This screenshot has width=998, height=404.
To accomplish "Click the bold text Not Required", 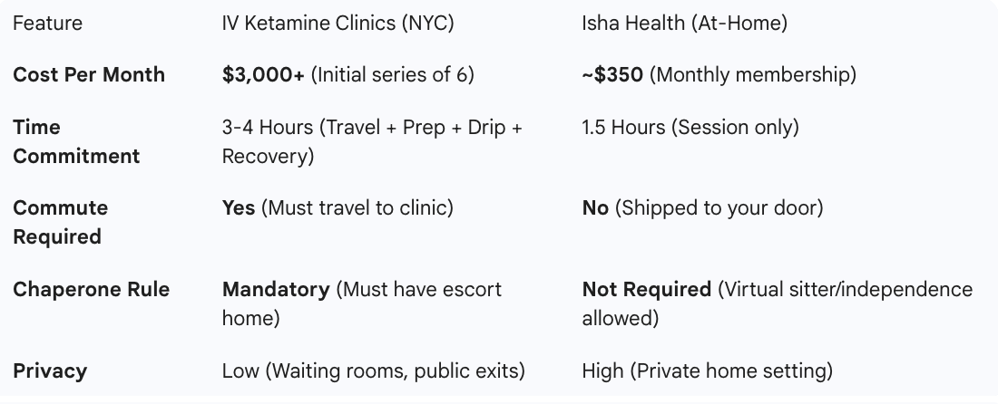I will (646, 290).
